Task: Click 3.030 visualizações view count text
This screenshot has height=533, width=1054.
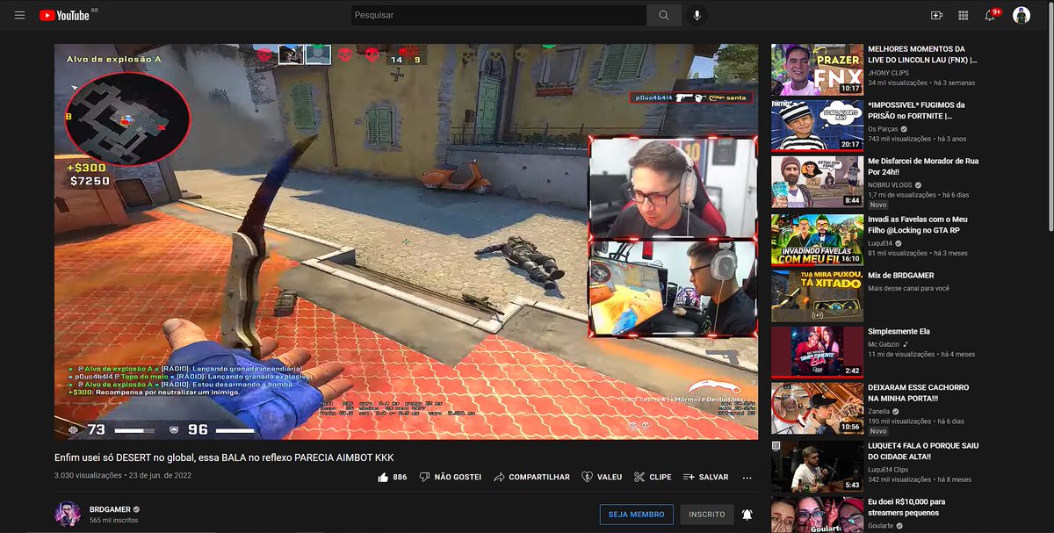Action: click(x=88, y=475)
